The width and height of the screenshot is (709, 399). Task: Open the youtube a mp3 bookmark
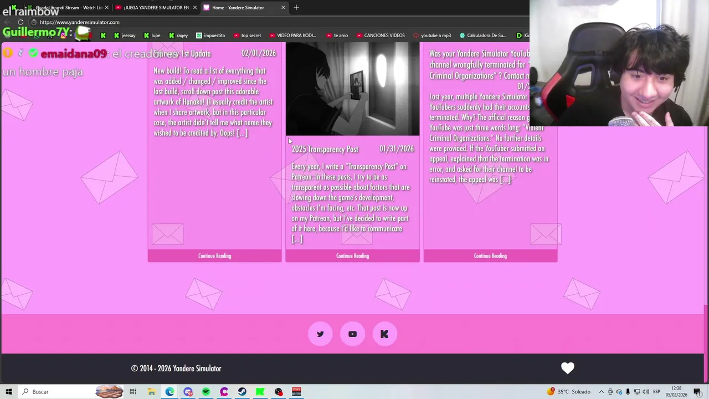[x=432, y=35]
